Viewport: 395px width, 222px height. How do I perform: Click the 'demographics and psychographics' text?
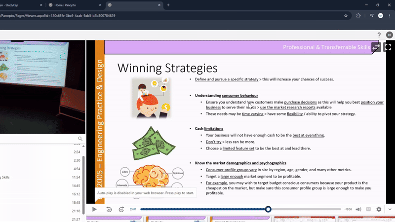click(256, 163)
